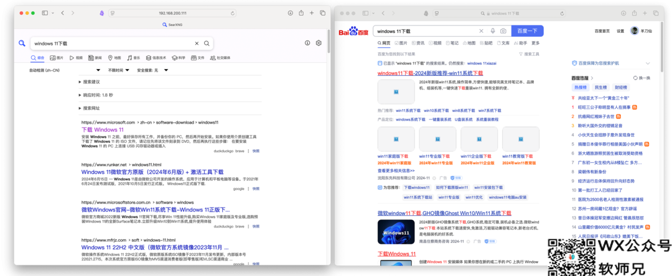Reload the 192.168.200.111 page

point(233,13)
